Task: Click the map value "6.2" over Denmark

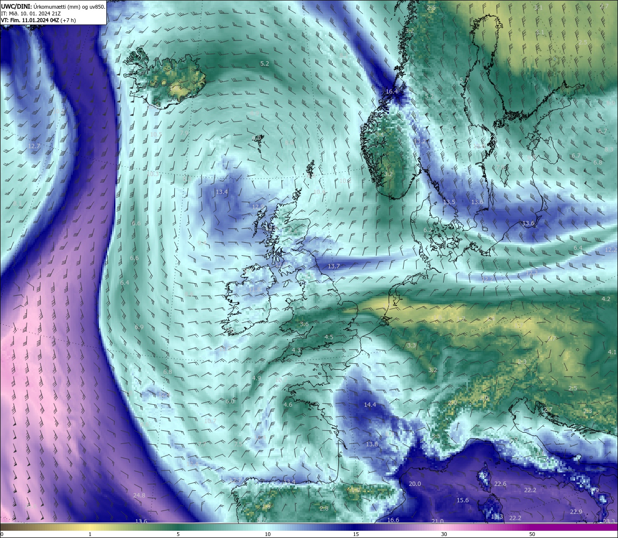Action: pyautogui.click(x=428, y=230)
